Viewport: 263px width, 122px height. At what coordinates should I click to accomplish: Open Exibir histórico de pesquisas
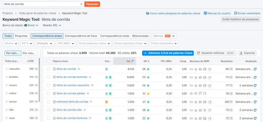(x=241, y=19)
